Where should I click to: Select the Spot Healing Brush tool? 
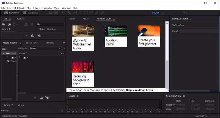pyautogui.click(x=102, y=13)
